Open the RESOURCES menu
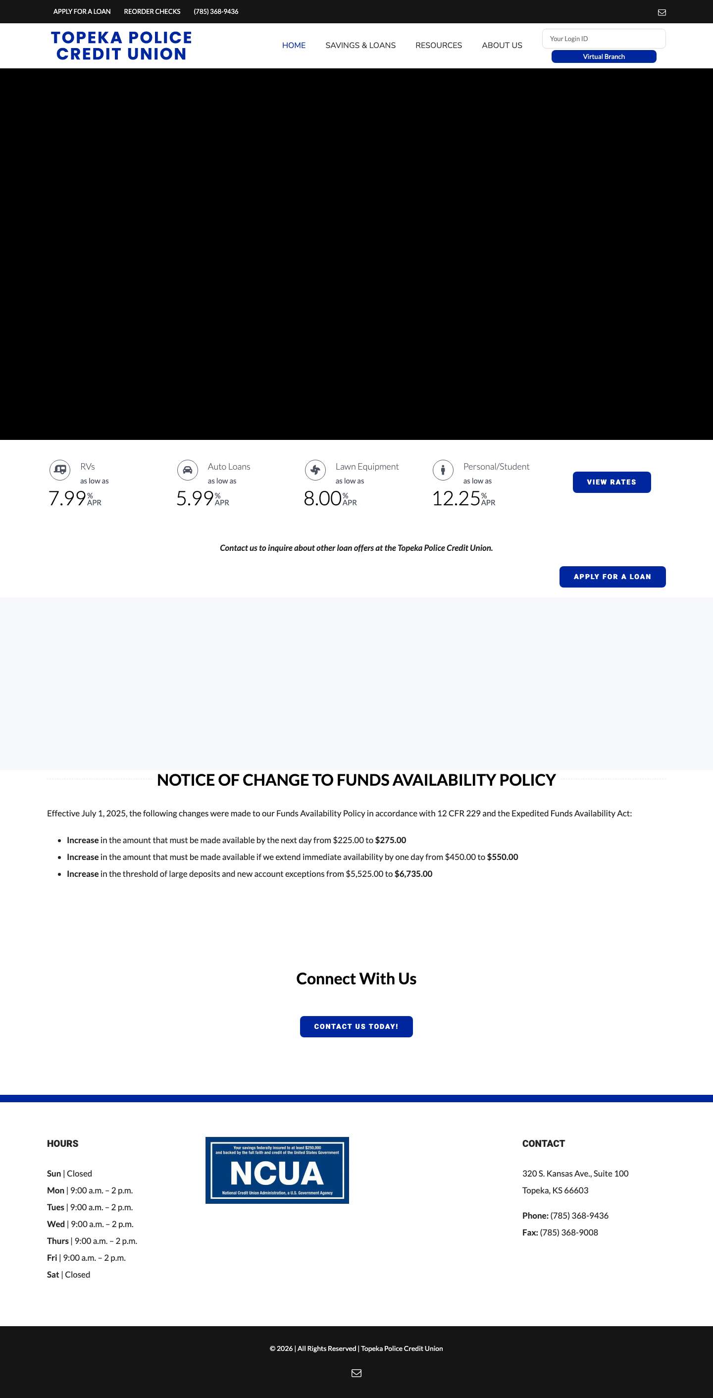 coord(438,45)
